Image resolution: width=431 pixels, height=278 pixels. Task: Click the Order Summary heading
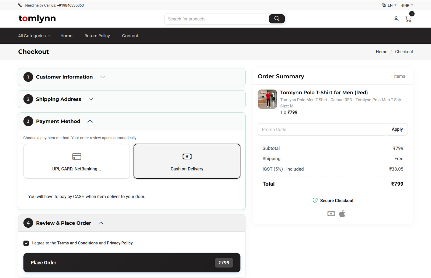click(x=281, y=76)
